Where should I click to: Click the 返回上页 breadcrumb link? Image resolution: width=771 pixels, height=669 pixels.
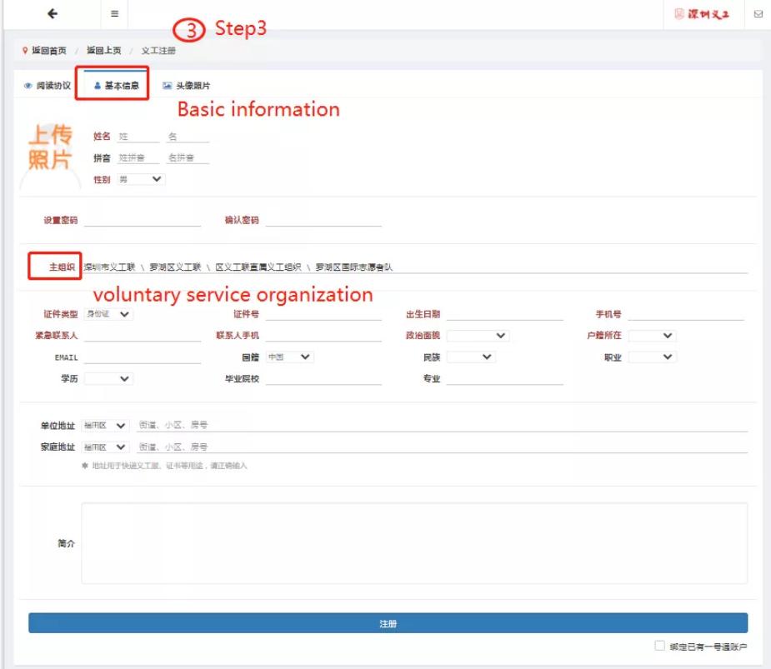point(103,51)
